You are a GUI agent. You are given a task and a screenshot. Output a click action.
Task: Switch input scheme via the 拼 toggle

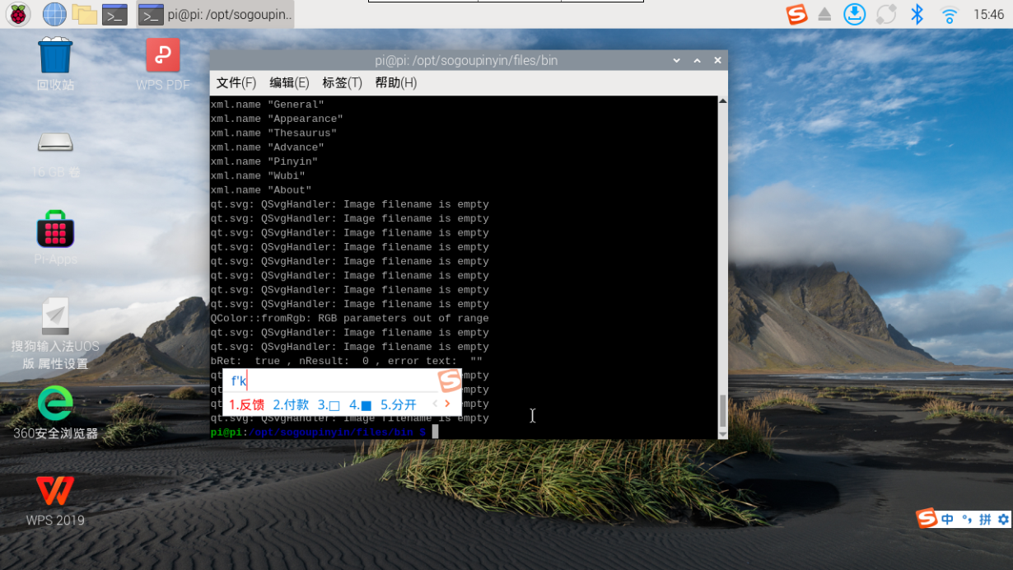985,518
